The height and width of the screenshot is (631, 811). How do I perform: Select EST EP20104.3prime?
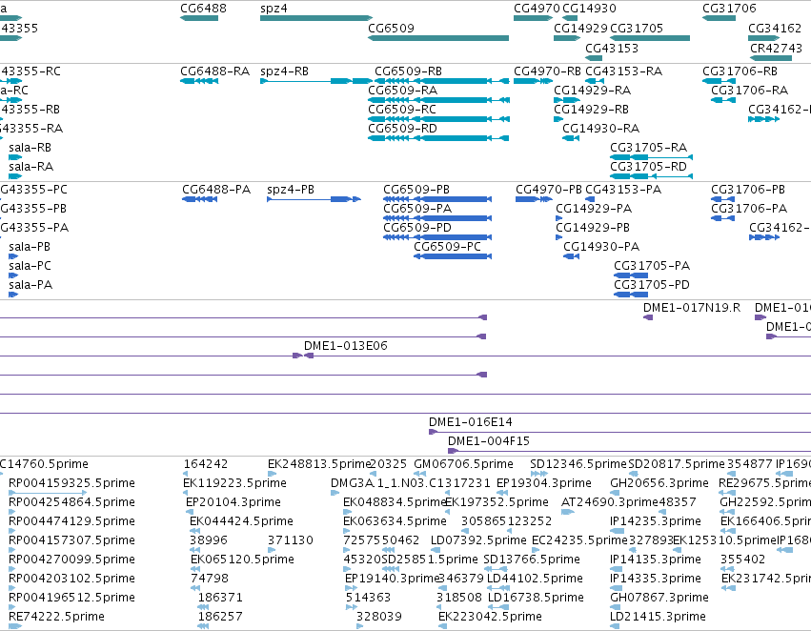(x=233, y=502)
